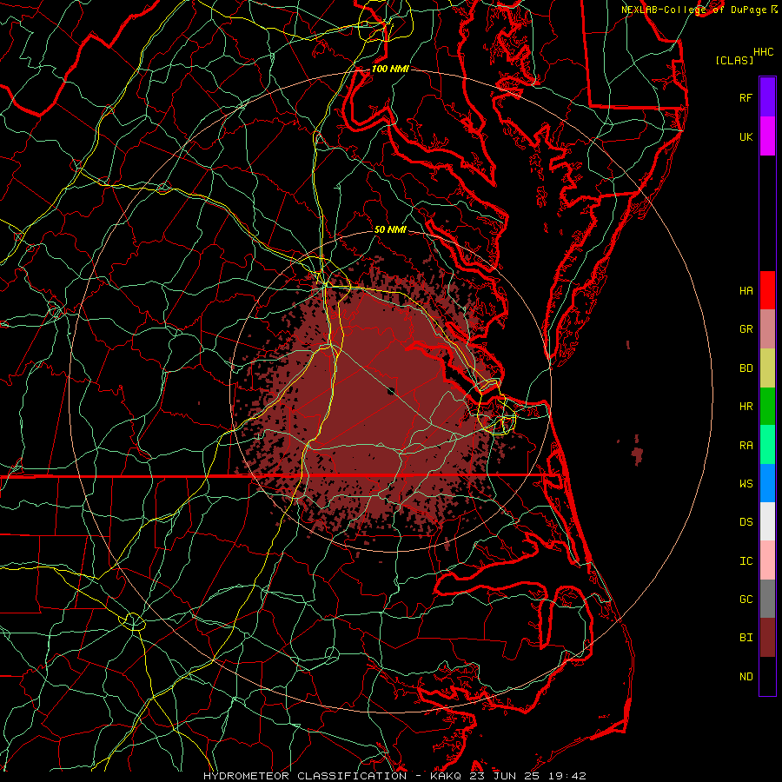
Task: Select the IC light pink legend swatch
Action: click(x=767, y=560)
